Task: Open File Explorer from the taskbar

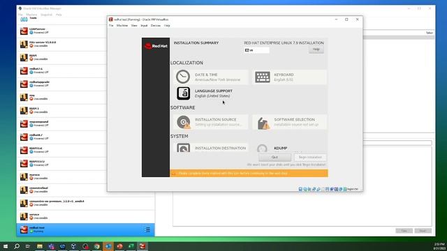Action: click(40, 246)
